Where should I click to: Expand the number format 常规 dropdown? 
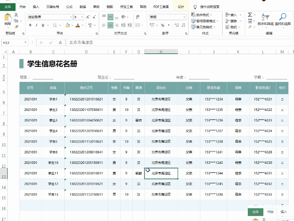pos(184,17)
